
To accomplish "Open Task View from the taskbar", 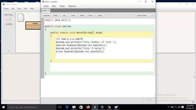I will pos(60,107).
